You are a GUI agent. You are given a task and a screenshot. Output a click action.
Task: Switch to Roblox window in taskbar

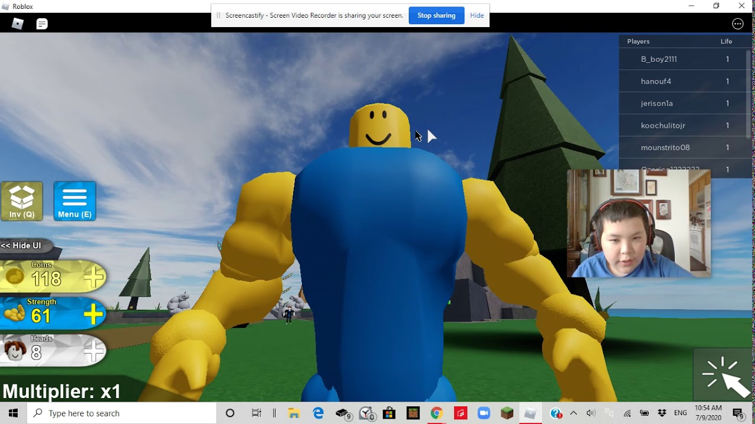530,413
